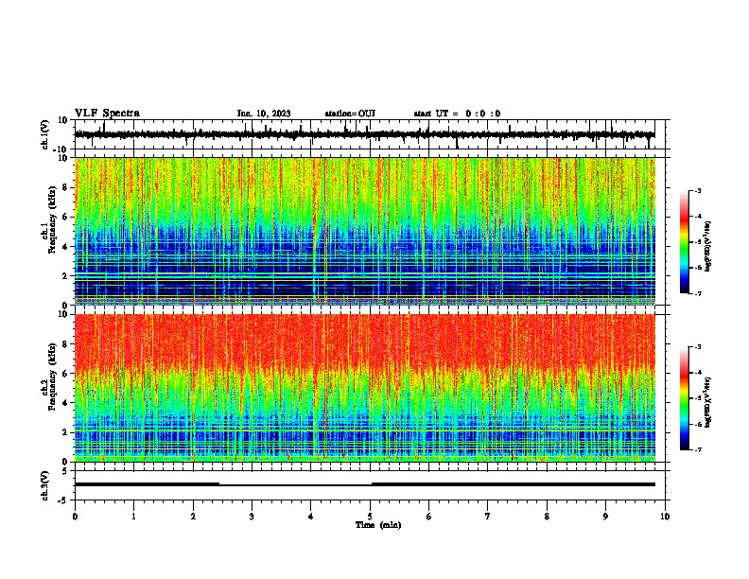Click inside the ch.1 spectrogram plot
Image resolution: width=749 pixels, height=579 pixels.
pyautogui.click(x=364, y=231)
